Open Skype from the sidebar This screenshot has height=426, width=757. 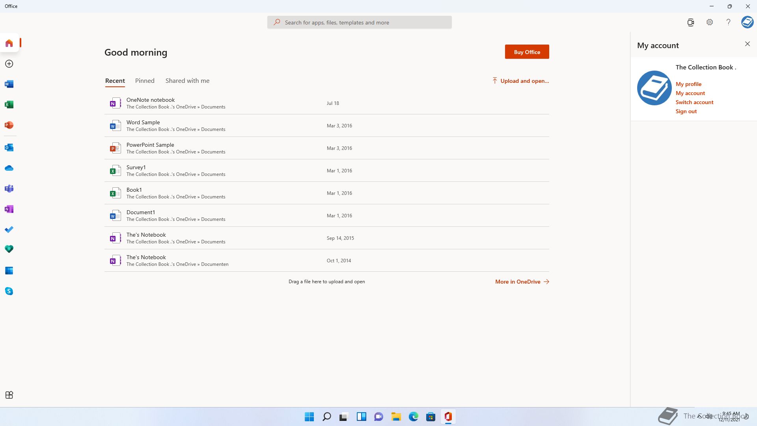[x=9, y=291]
